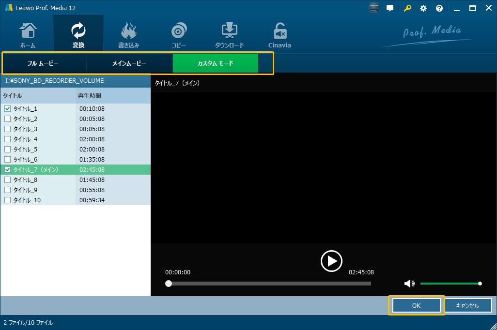
Task: Click the 再生時間 column header
Action: click(113, 96)
